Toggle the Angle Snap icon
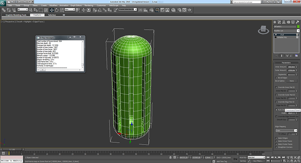 point(100,10)
